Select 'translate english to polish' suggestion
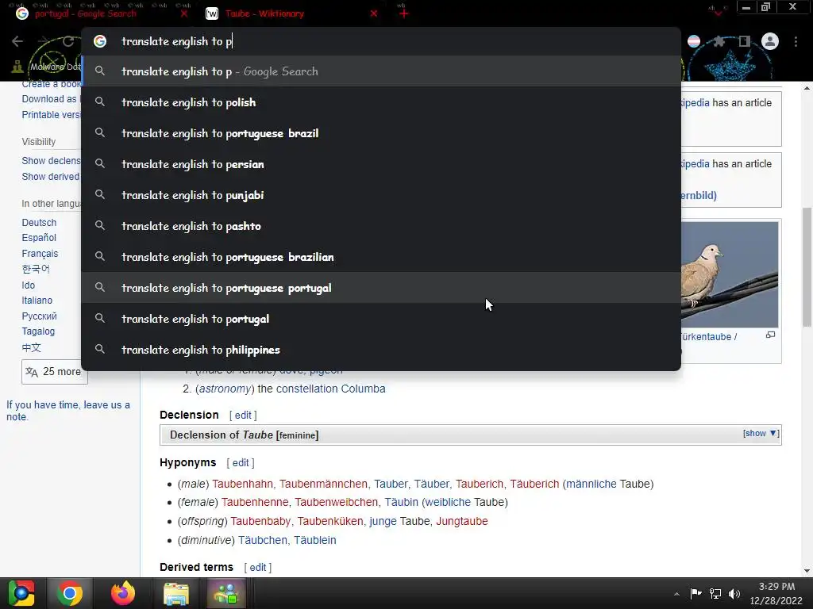The height and width of the screenshot is (609, 813). [x=381, y=102]
